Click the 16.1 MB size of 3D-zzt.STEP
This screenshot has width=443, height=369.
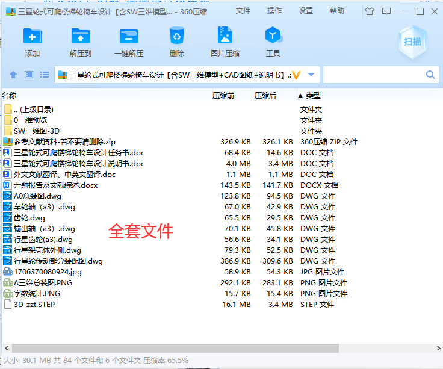(237, 305)
